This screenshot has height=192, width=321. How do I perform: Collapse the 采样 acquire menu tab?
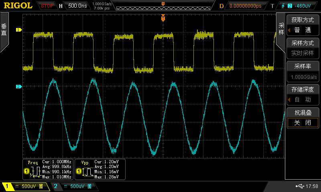coord(281,29)
